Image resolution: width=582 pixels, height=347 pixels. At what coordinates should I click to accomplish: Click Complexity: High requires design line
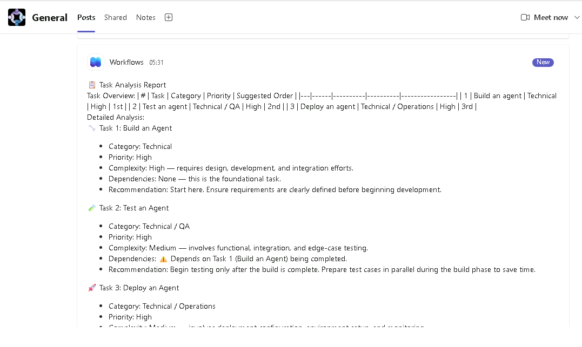[231, 168]
